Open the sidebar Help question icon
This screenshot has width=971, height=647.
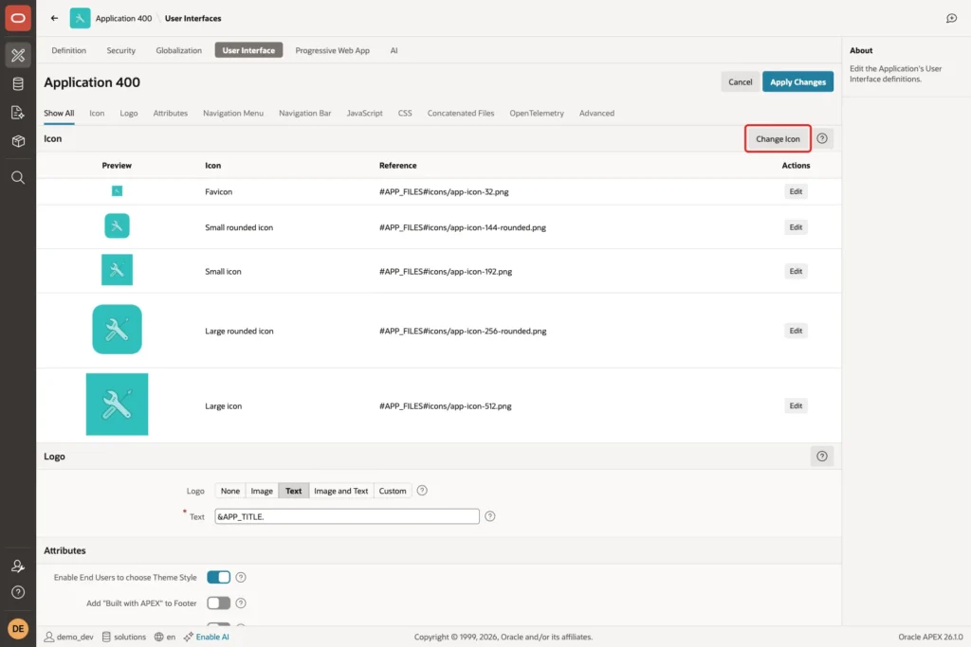(x=18, y=593)
